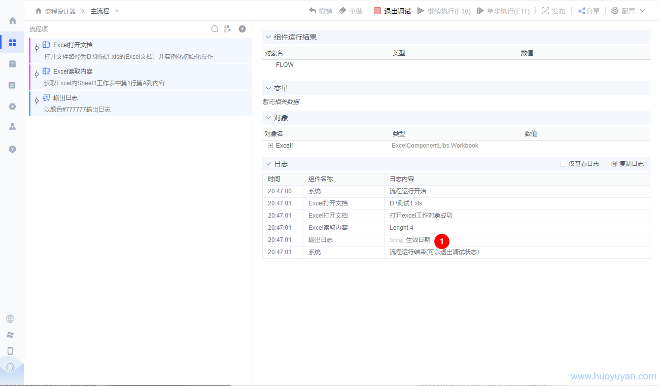Select the Excel读取内容 flow item

[x=127, y=77]
